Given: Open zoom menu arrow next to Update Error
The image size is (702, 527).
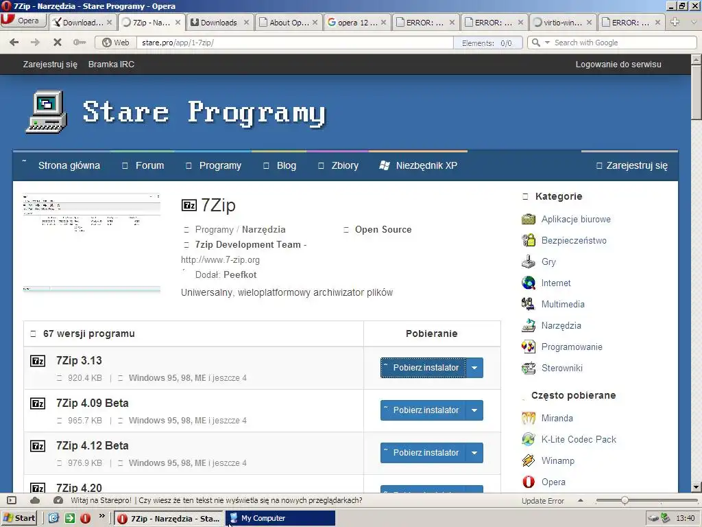Looking at the screenshot, I should tap(581, 500).
